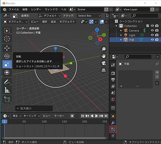Open the ファイル menu
The image size is (161, 144).
[14, 9]
